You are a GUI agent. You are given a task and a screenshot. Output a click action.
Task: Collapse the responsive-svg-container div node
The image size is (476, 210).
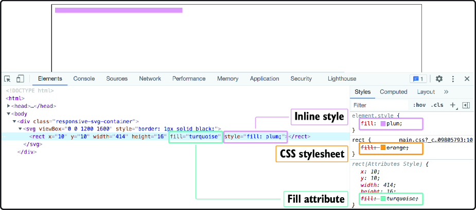pyautogui.click(x=14, y=122)
